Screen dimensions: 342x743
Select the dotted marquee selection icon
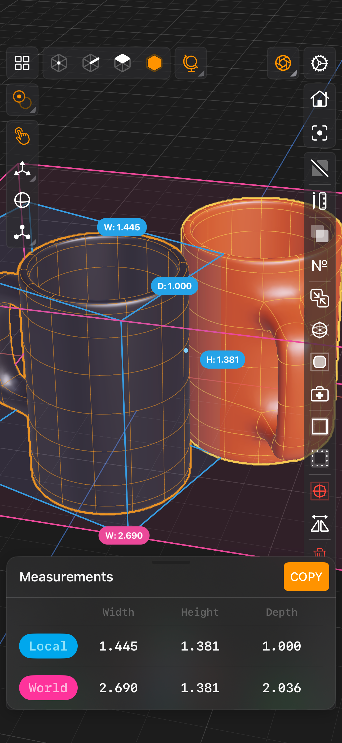[x=319, y=459]
